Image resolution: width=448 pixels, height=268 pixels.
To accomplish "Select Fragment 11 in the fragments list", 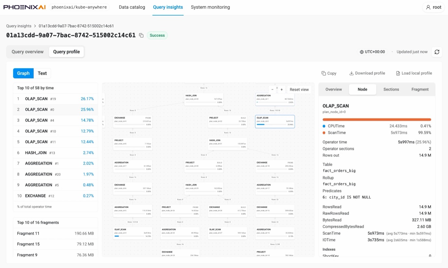I will tap(55, 234).
